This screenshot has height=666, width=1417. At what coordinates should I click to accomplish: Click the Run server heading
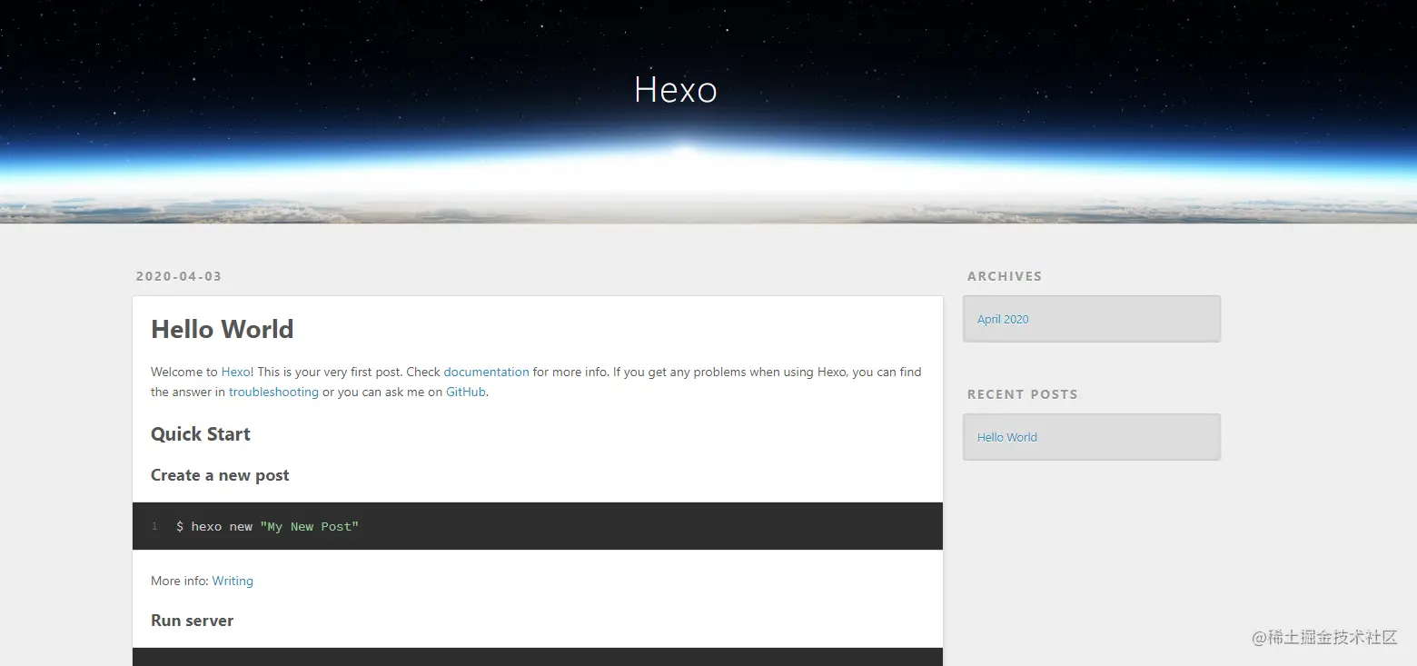[192, 621]
